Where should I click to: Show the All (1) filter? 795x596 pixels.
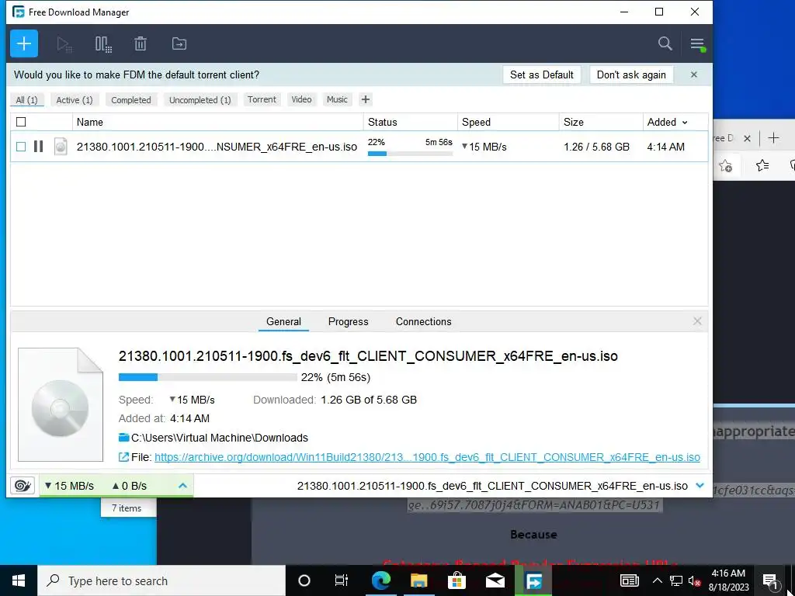(x=27, y=100)
